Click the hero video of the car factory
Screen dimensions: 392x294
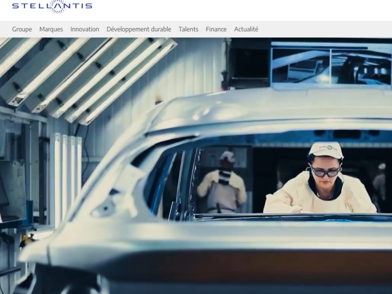[x=196, y=166]
